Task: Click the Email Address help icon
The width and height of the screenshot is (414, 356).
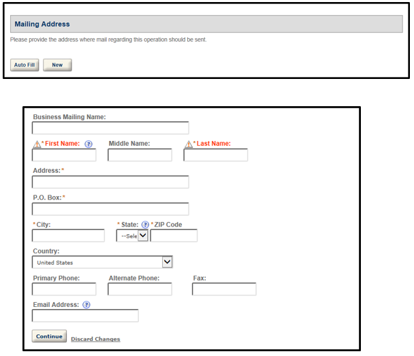Action: (x=86, y=305)
